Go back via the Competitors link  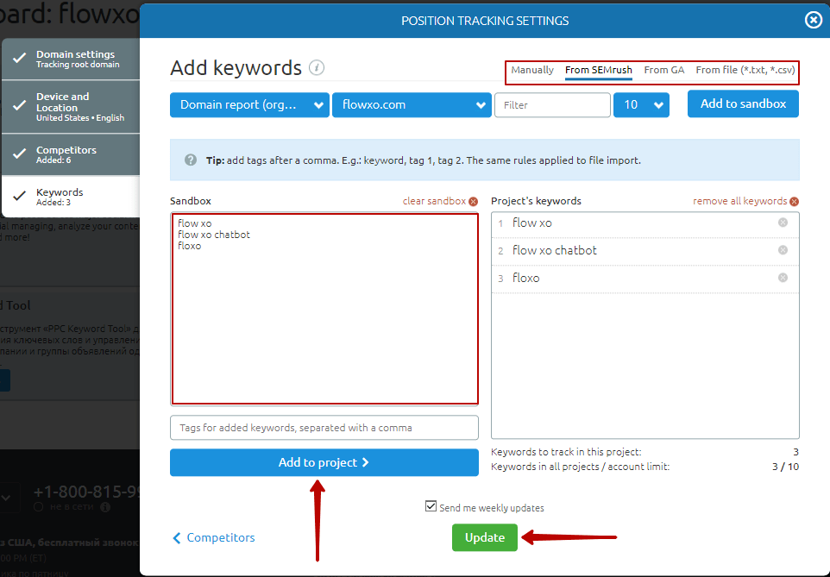tap(214, 537)
